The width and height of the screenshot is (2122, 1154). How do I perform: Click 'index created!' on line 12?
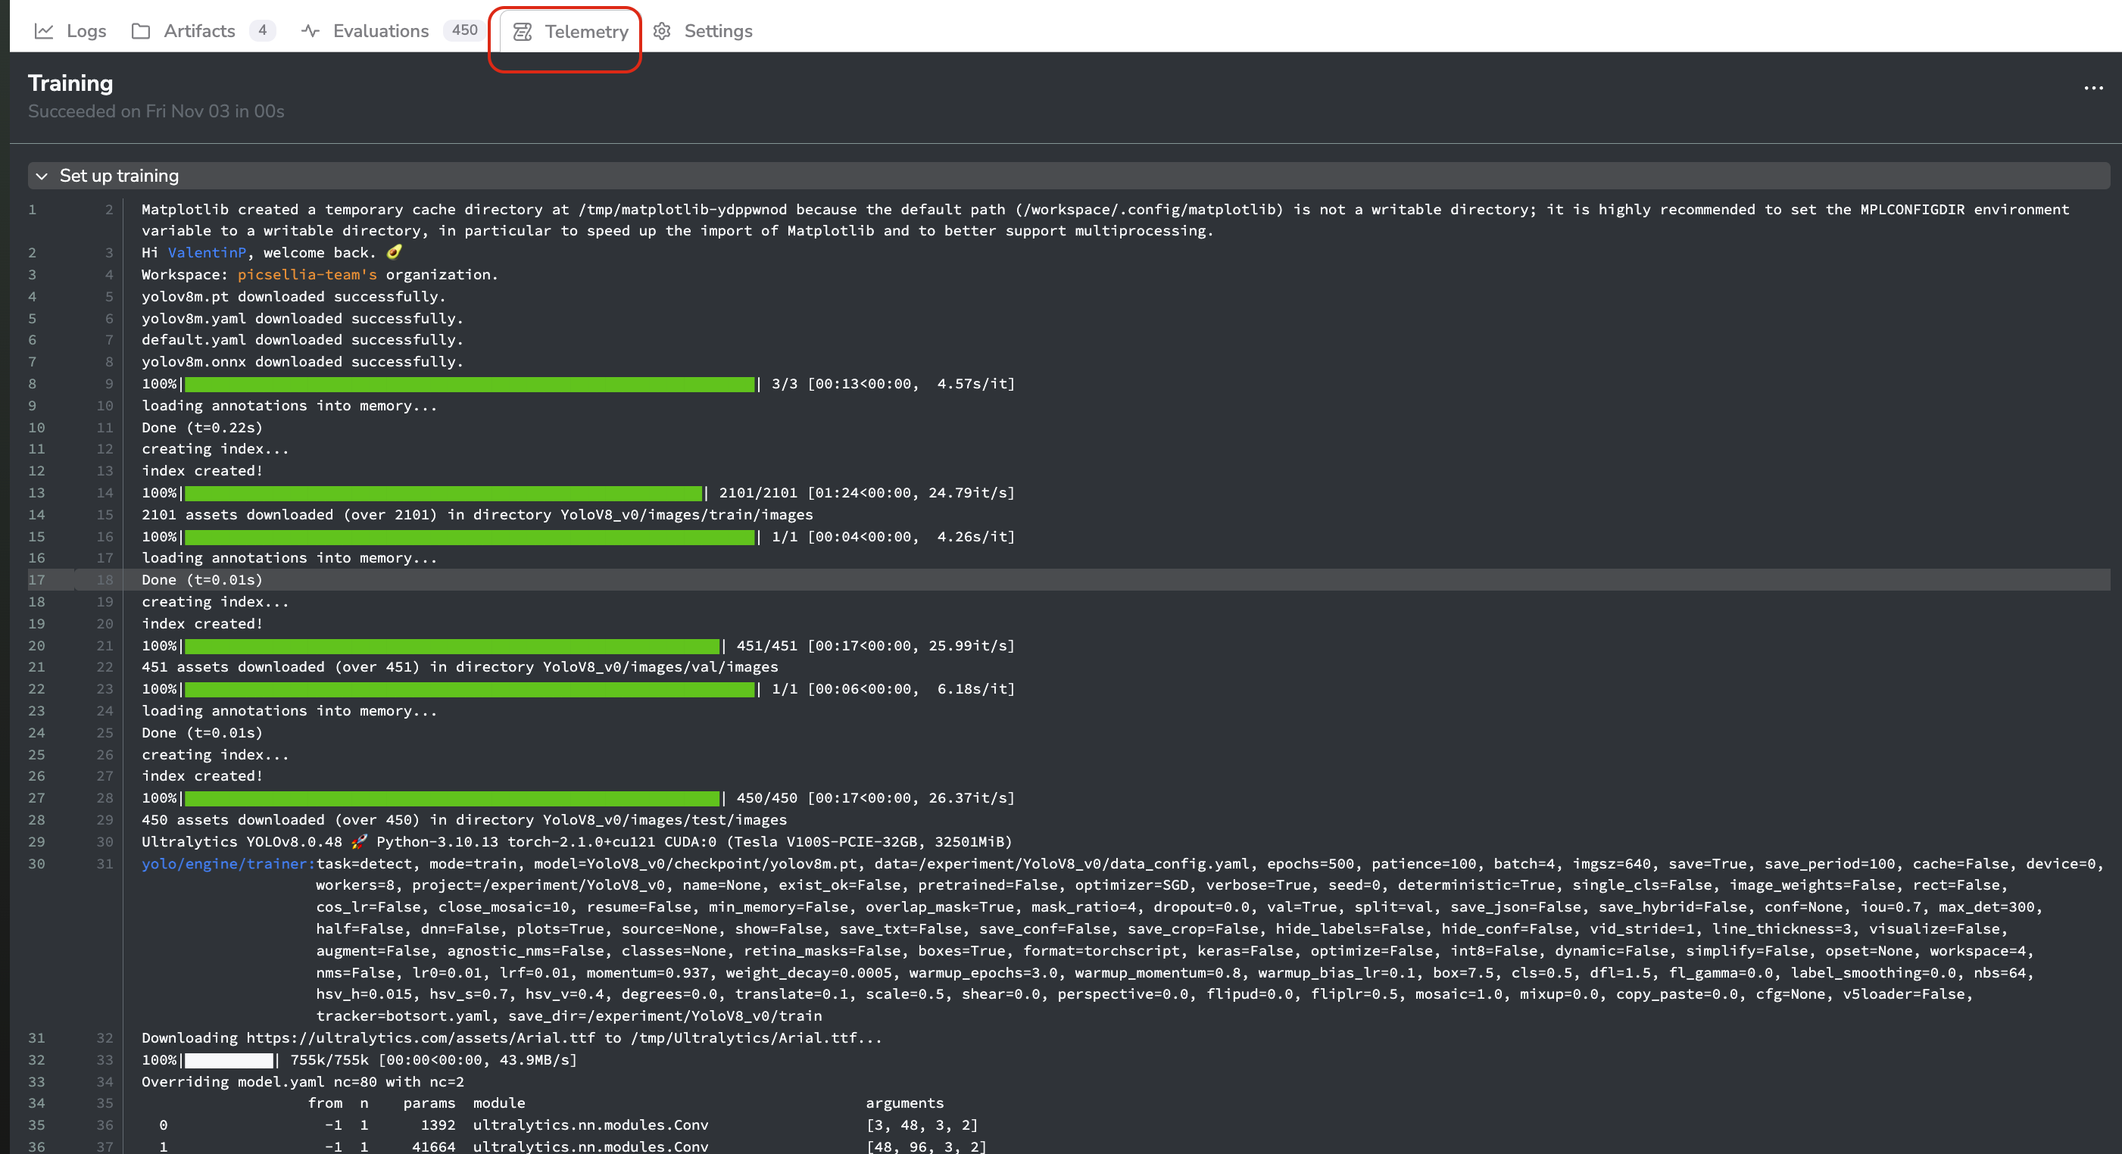[x=201, y=471]
